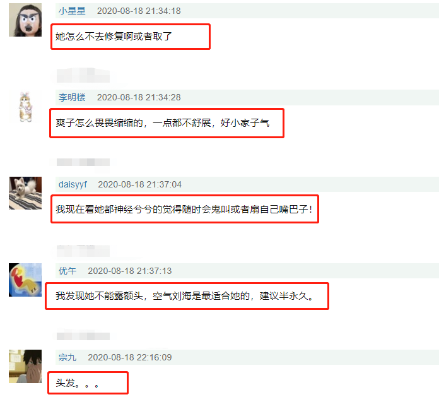Screen dimensions: 439x397
Task: Visit the 小星星 username profile
Action: pyautogui.click(x=72, y=11)
